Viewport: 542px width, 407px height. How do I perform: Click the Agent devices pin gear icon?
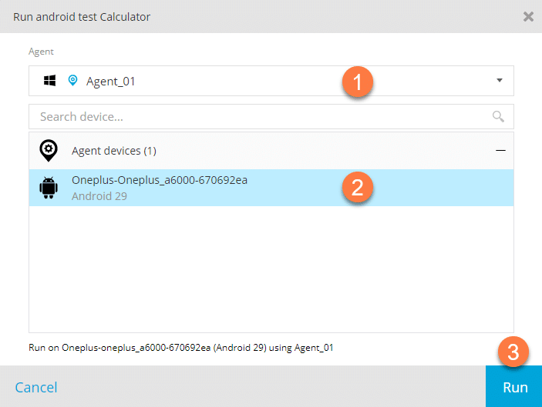click(x=49, y=150)
